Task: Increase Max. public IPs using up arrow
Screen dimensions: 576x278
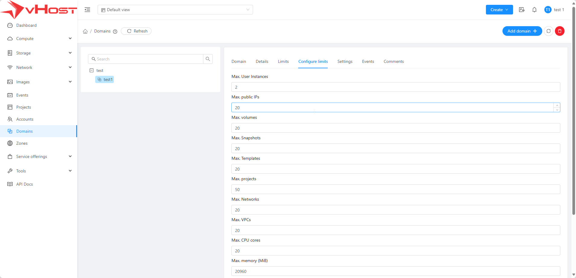Action: coord(557,105)
